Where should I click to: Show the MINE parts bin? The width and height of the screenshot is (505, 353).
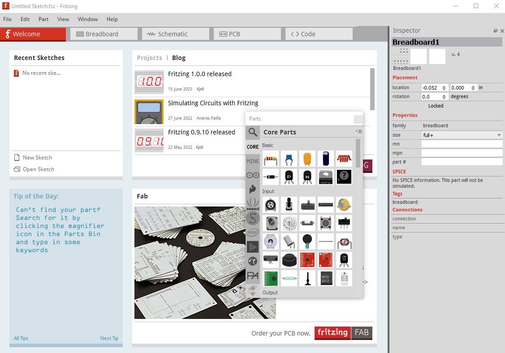pos(253,161)
